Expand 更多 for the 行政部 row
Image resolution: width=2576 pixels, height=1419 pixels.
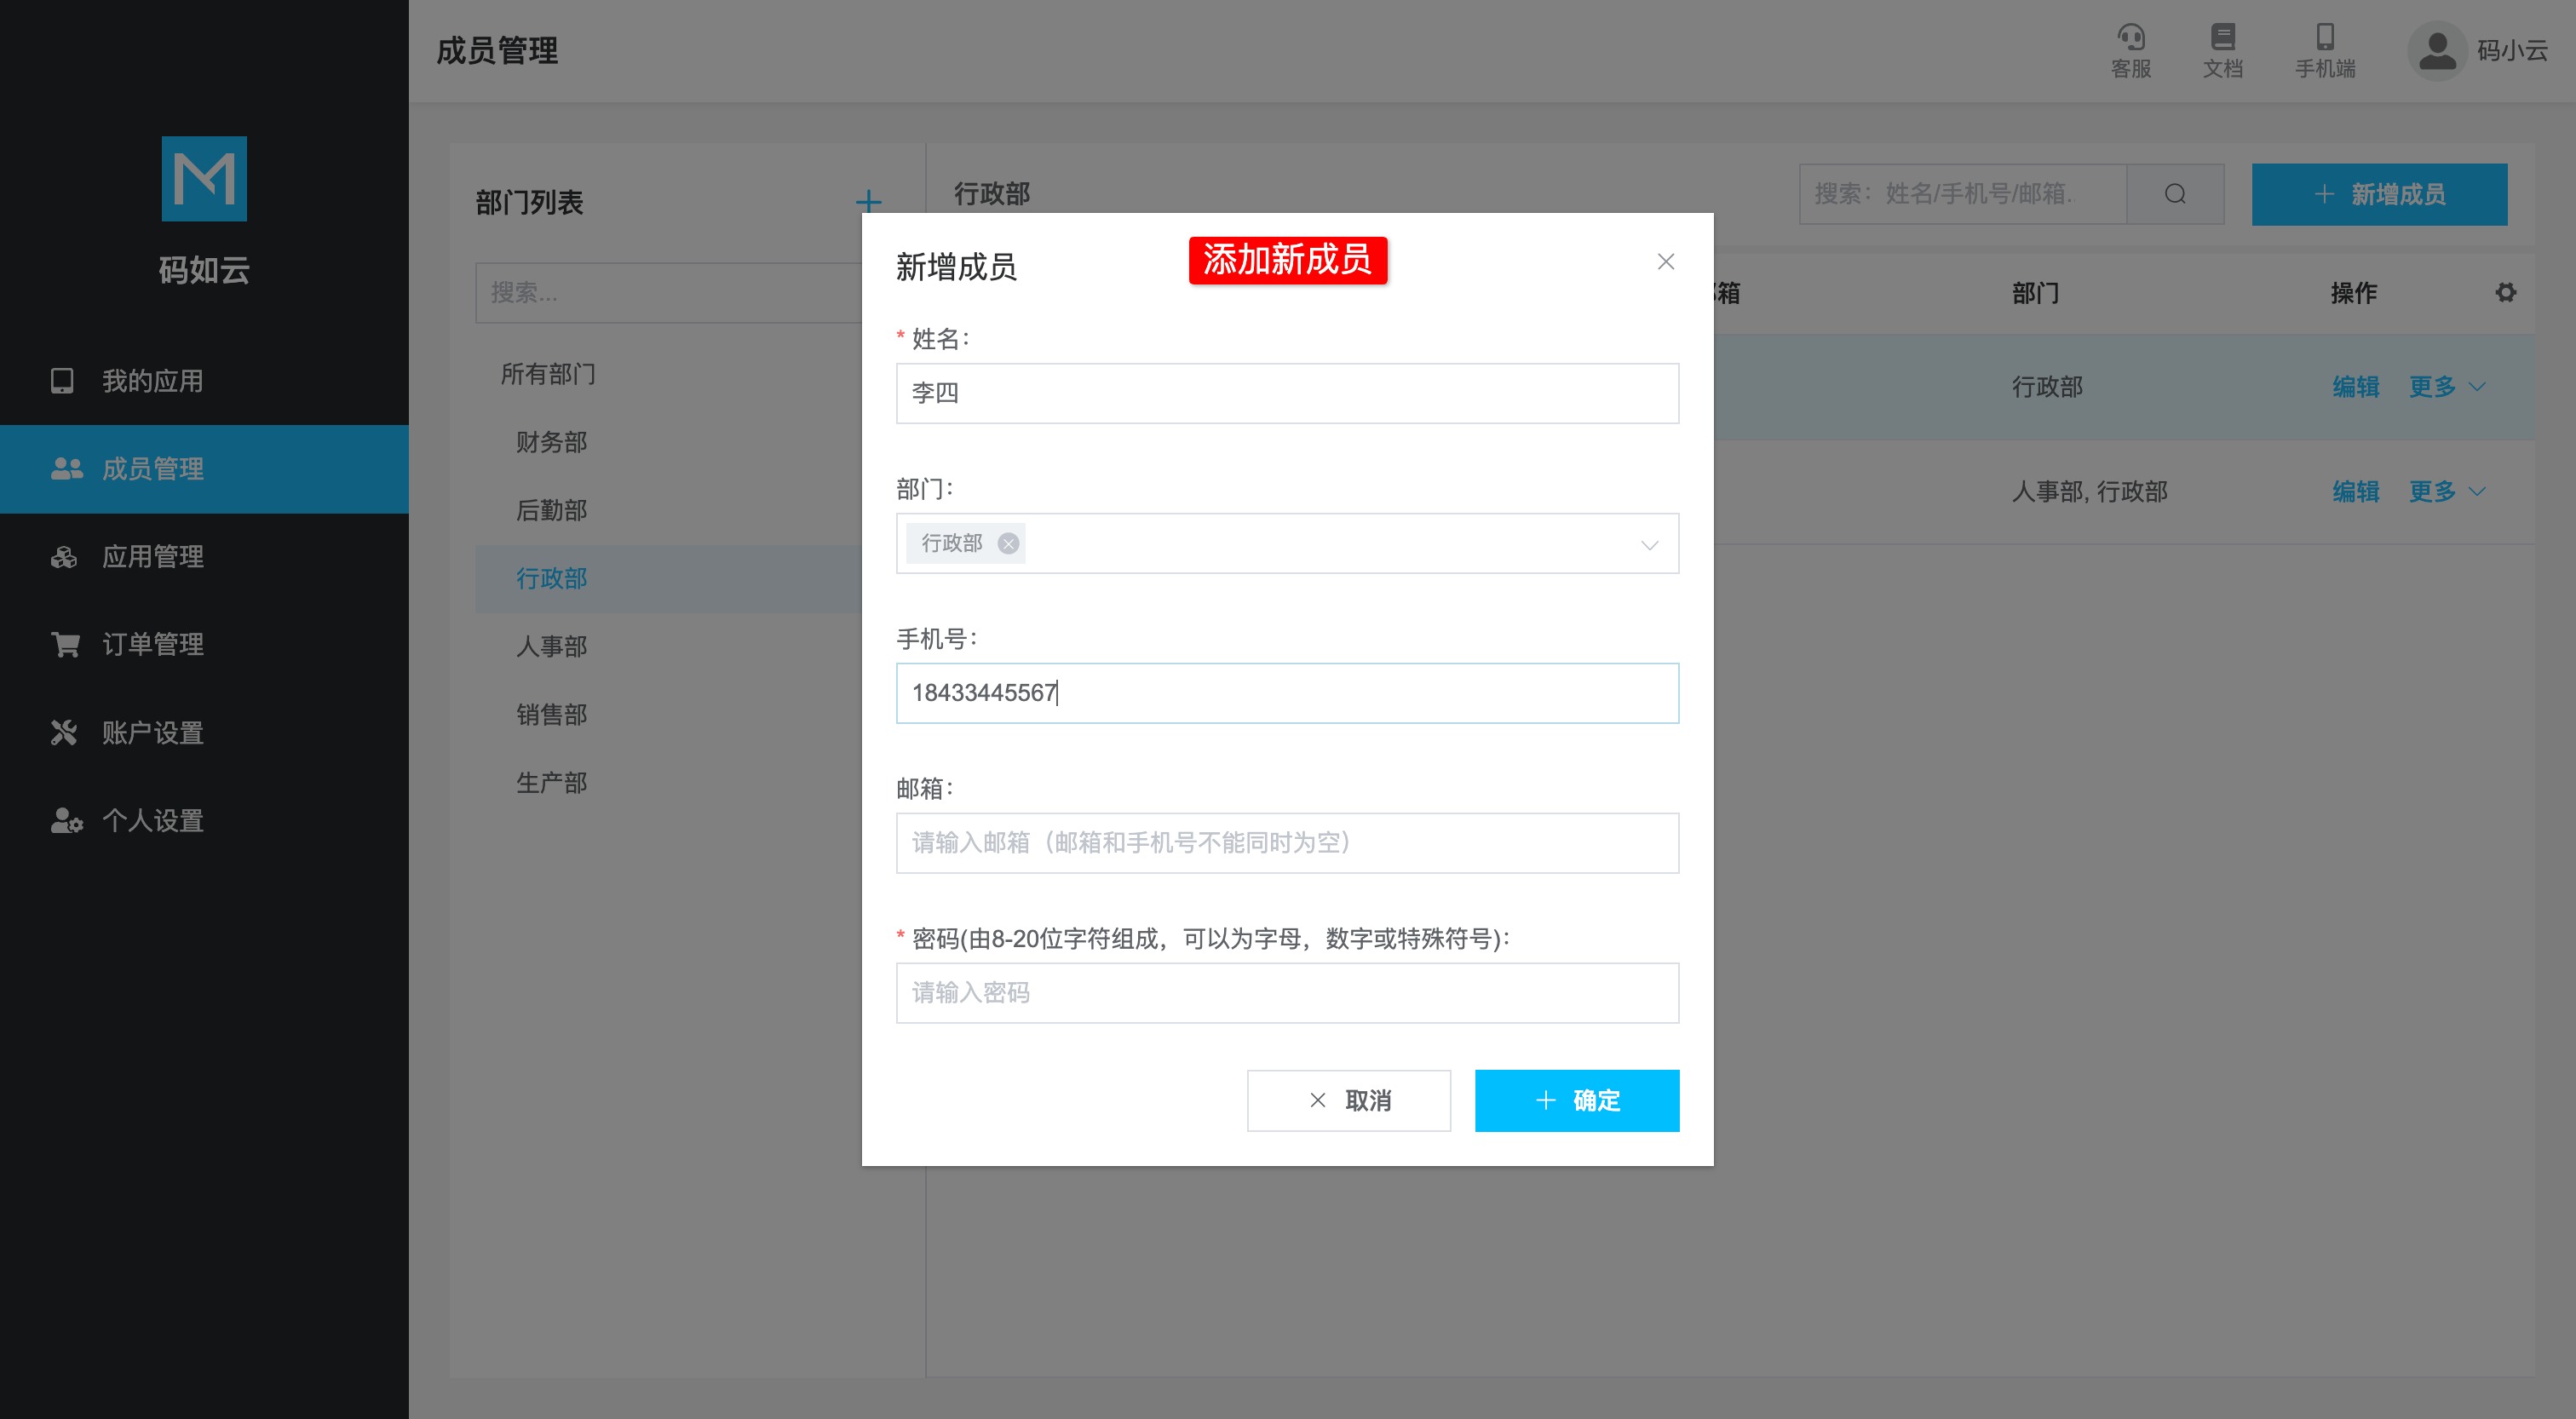tap(2446, 387)
